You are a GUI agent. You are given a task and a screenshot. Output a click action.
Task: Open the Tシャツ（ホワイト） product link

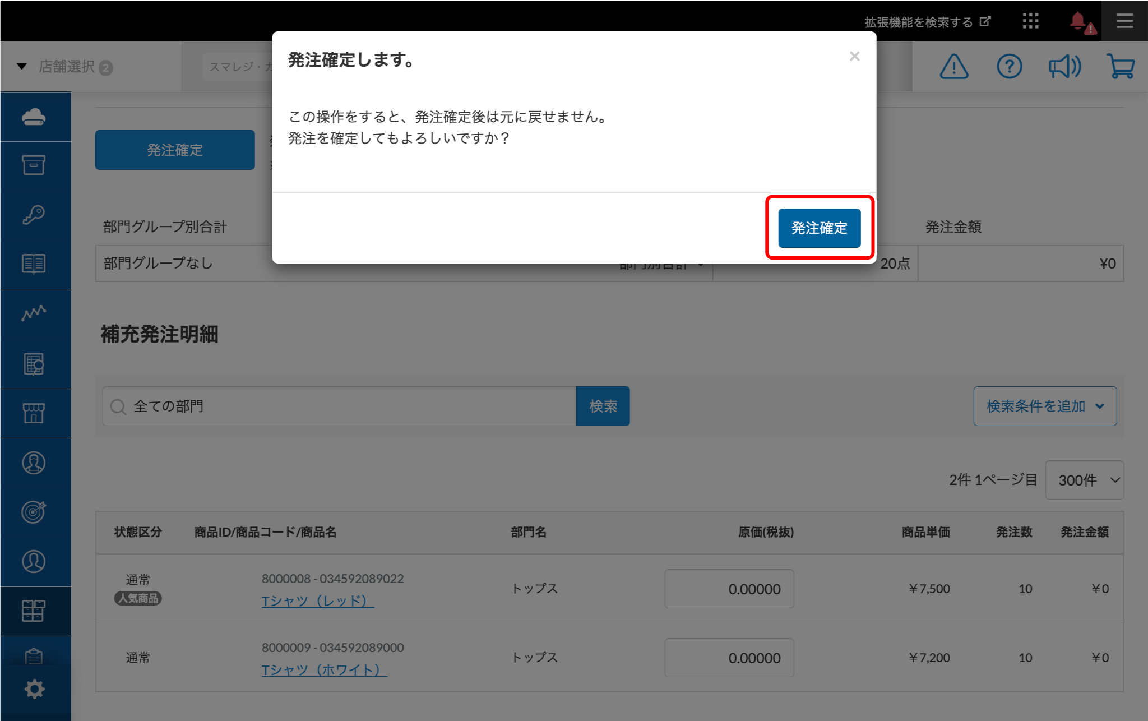pos(324,670)
